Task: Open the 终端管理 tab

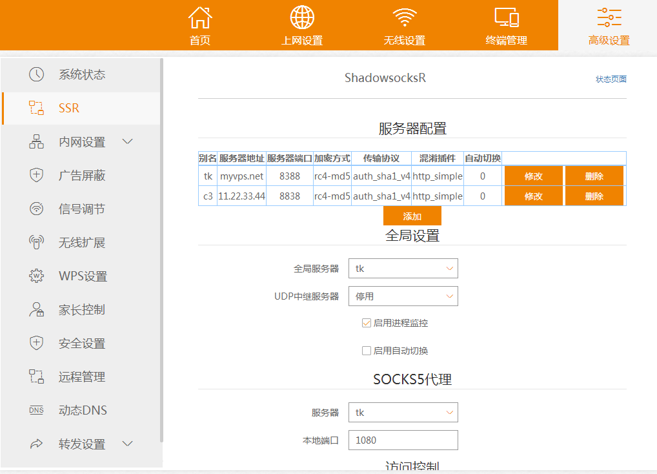Action: coord(507,25)
